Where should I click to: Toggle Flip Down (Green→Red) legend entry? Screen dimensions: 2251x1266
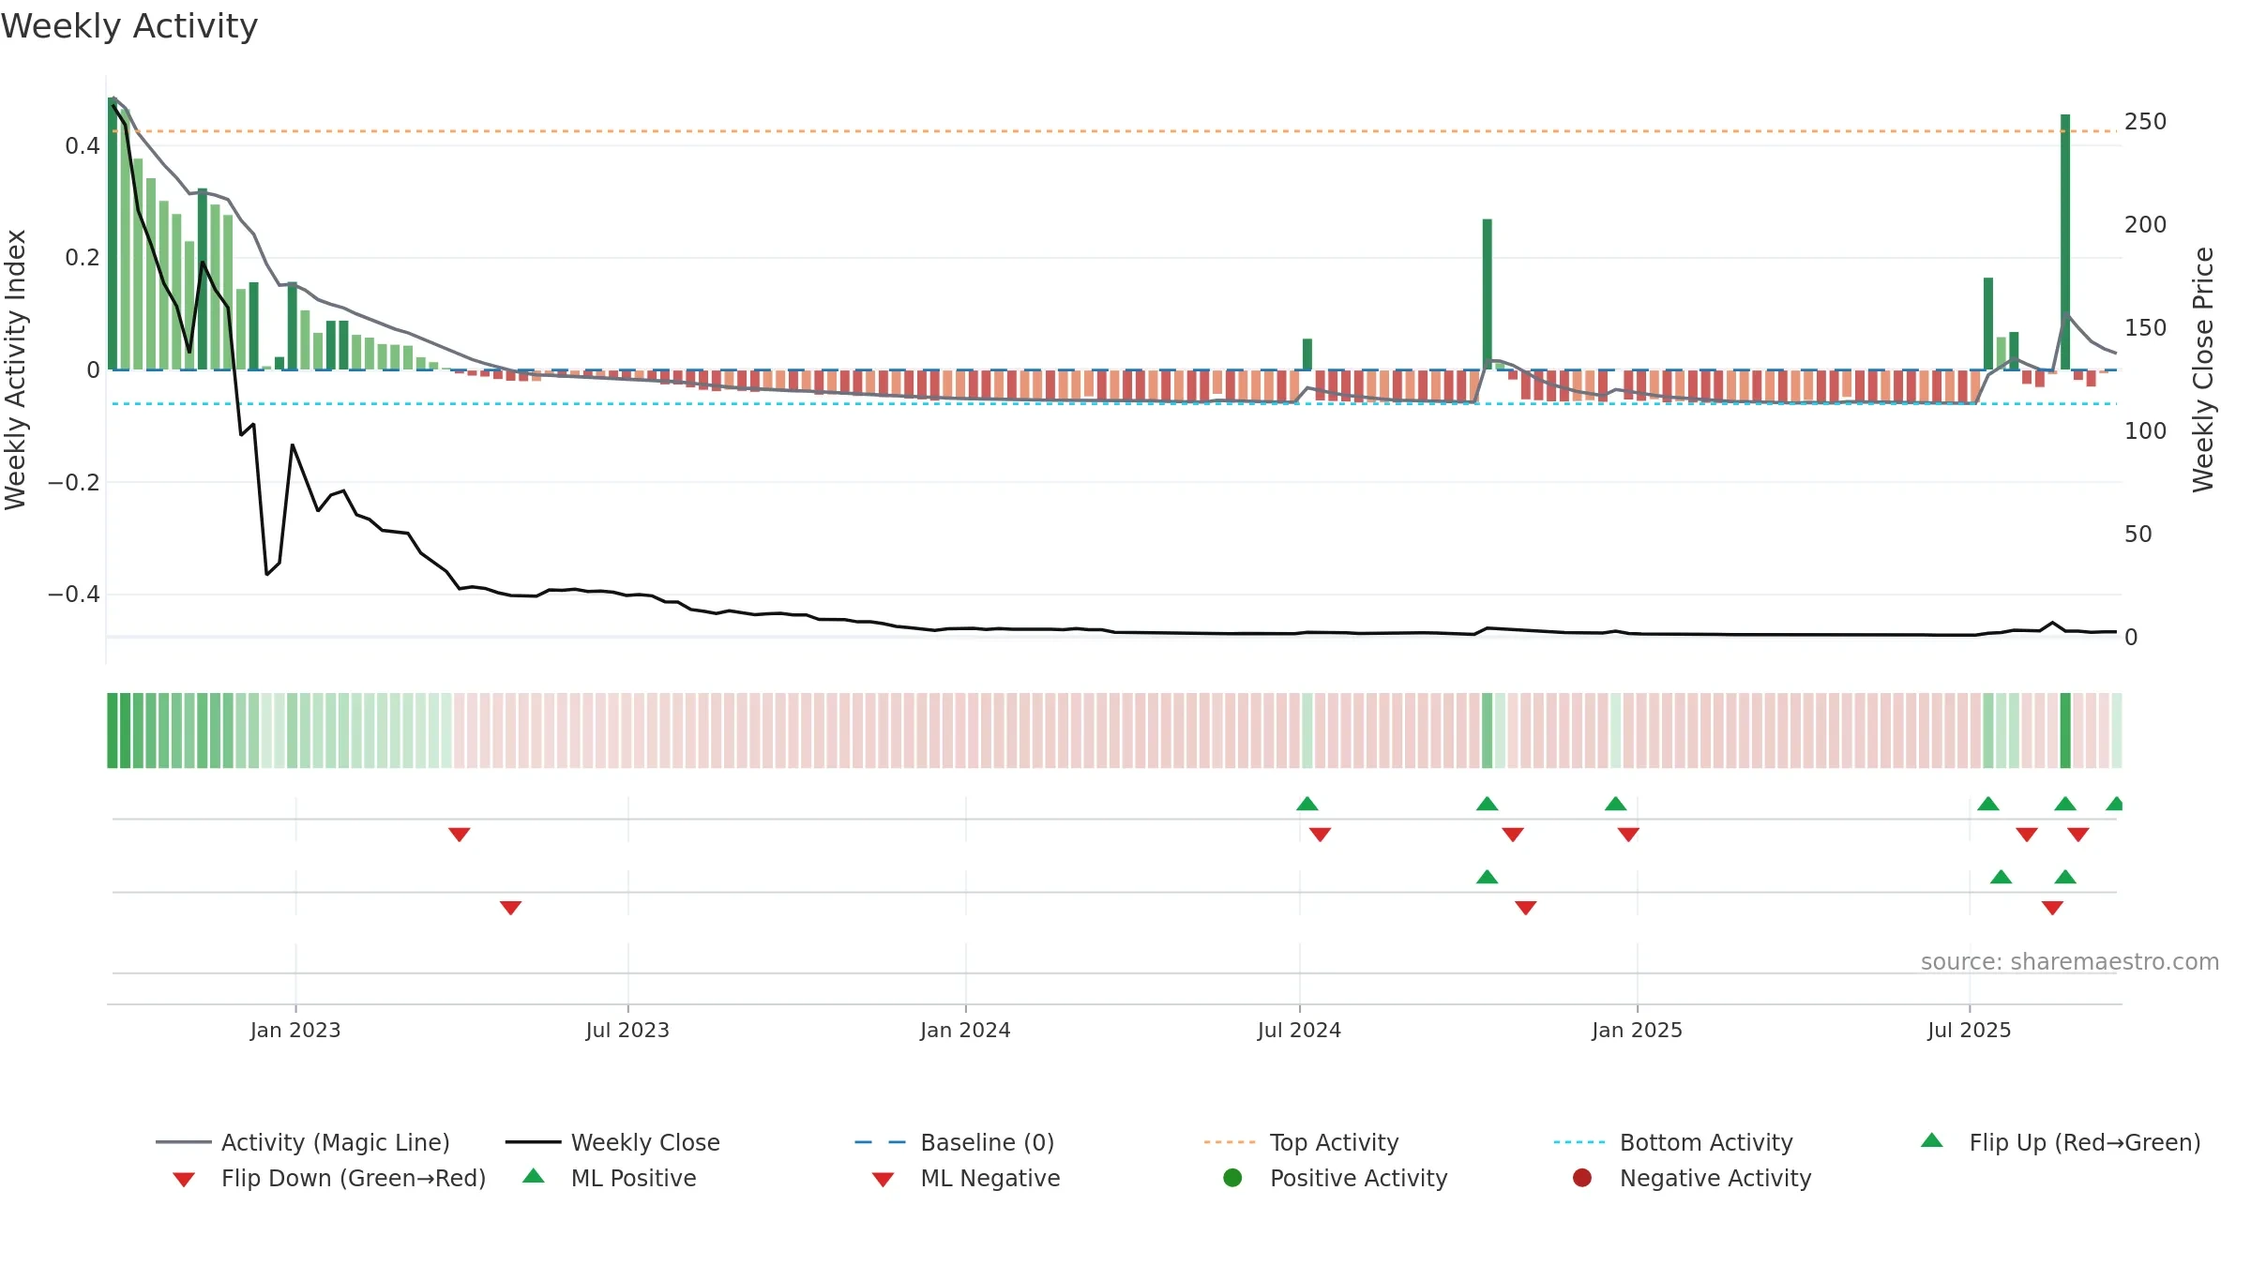(x=329, y=1178)
